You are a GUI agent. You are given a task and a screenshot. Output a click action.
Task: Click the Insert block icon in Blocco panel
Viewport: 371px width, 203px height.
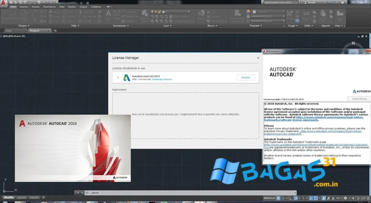point(201,14)
